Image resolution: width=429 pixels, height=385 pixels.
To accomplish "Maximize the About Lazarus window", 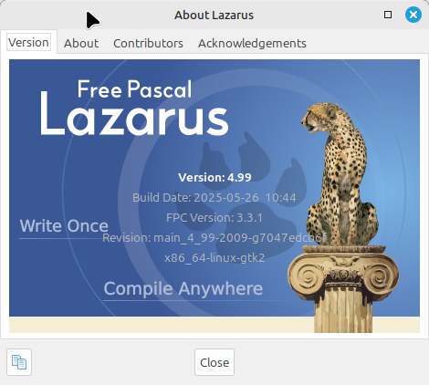I will coord(388,15).
